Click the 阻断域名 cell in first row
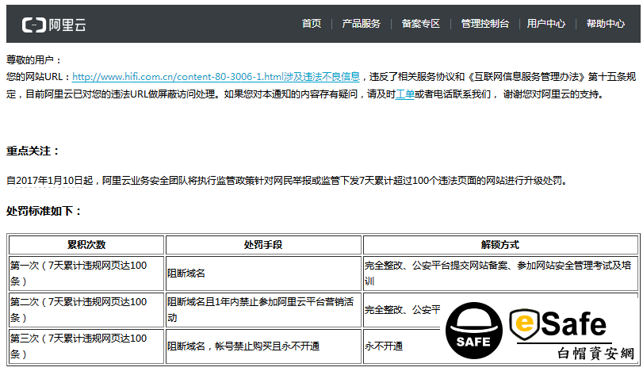Screen dimensions: 643x375 tap(263, 274)
